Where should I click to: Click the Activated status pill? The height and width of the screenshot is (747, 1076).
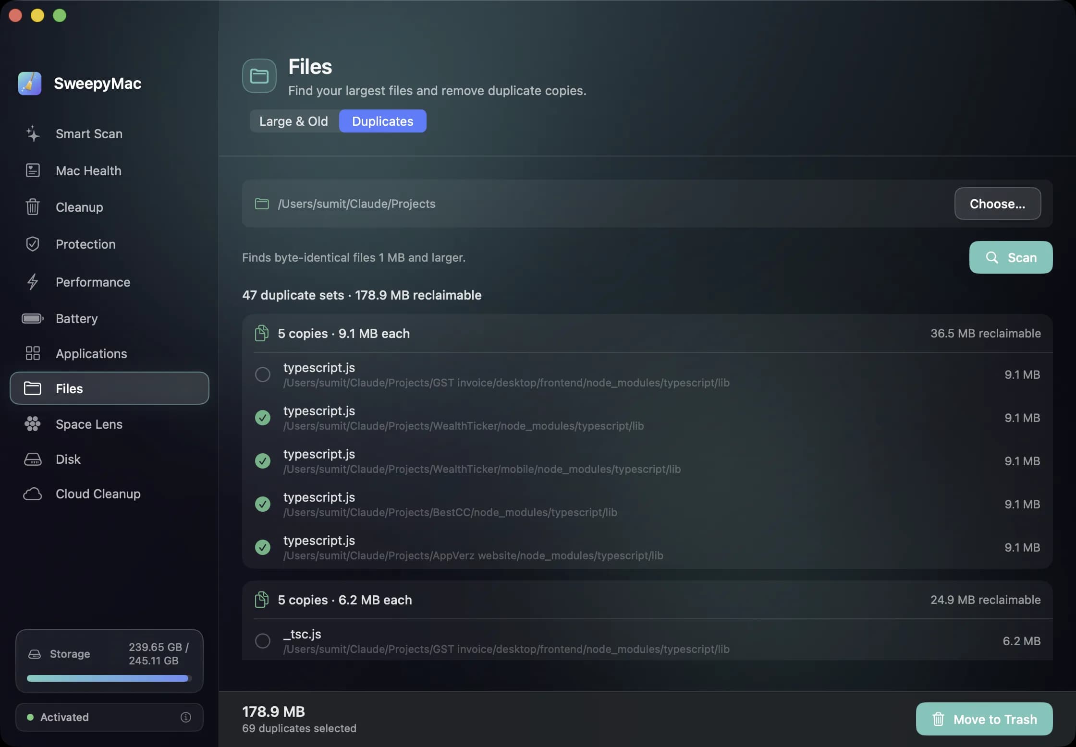tap(110, 717)
